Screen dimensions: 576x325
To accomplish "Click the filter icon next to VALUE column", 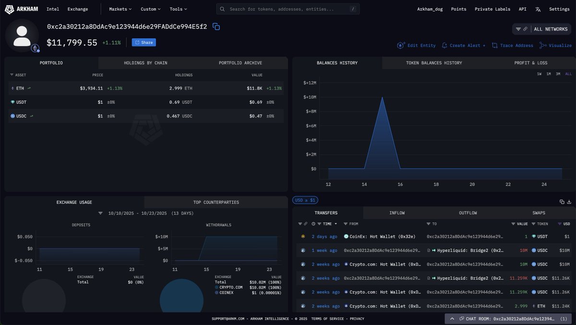I will click(x=513, y=224).
